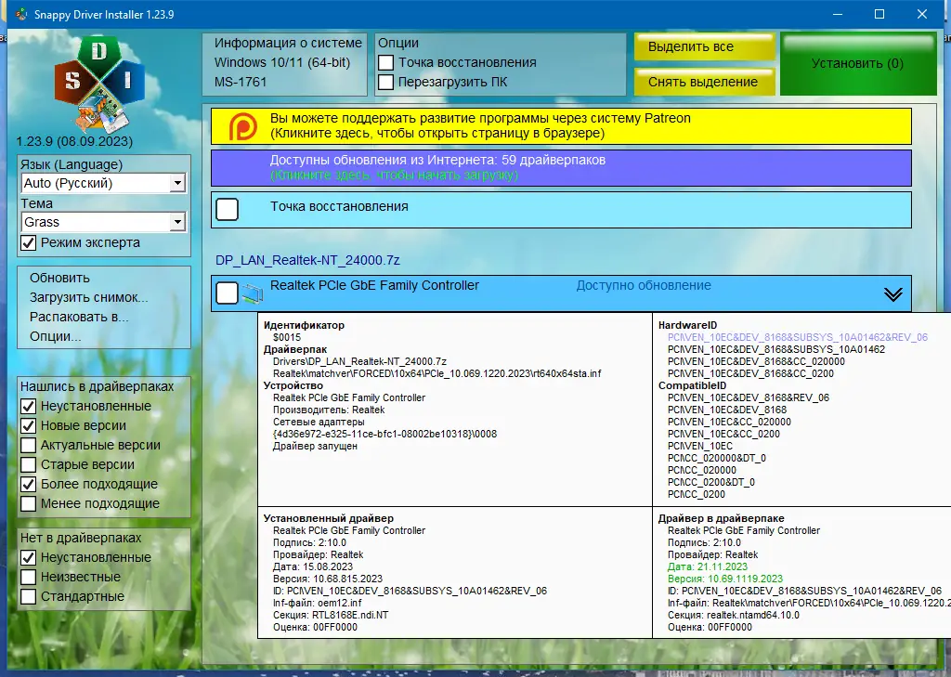The width and height of the screenshot is (951, 677).
Task: Uncheck the Более подходящие filter
Action: (x=29, y=484)
